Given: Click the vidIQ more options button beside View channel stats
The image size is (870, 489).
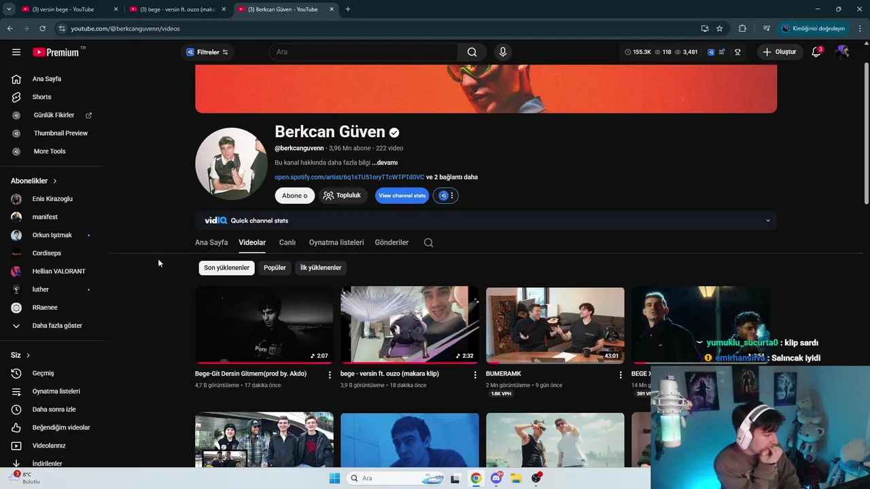Looking at the screenshot, I should click(x=446, y=196).
